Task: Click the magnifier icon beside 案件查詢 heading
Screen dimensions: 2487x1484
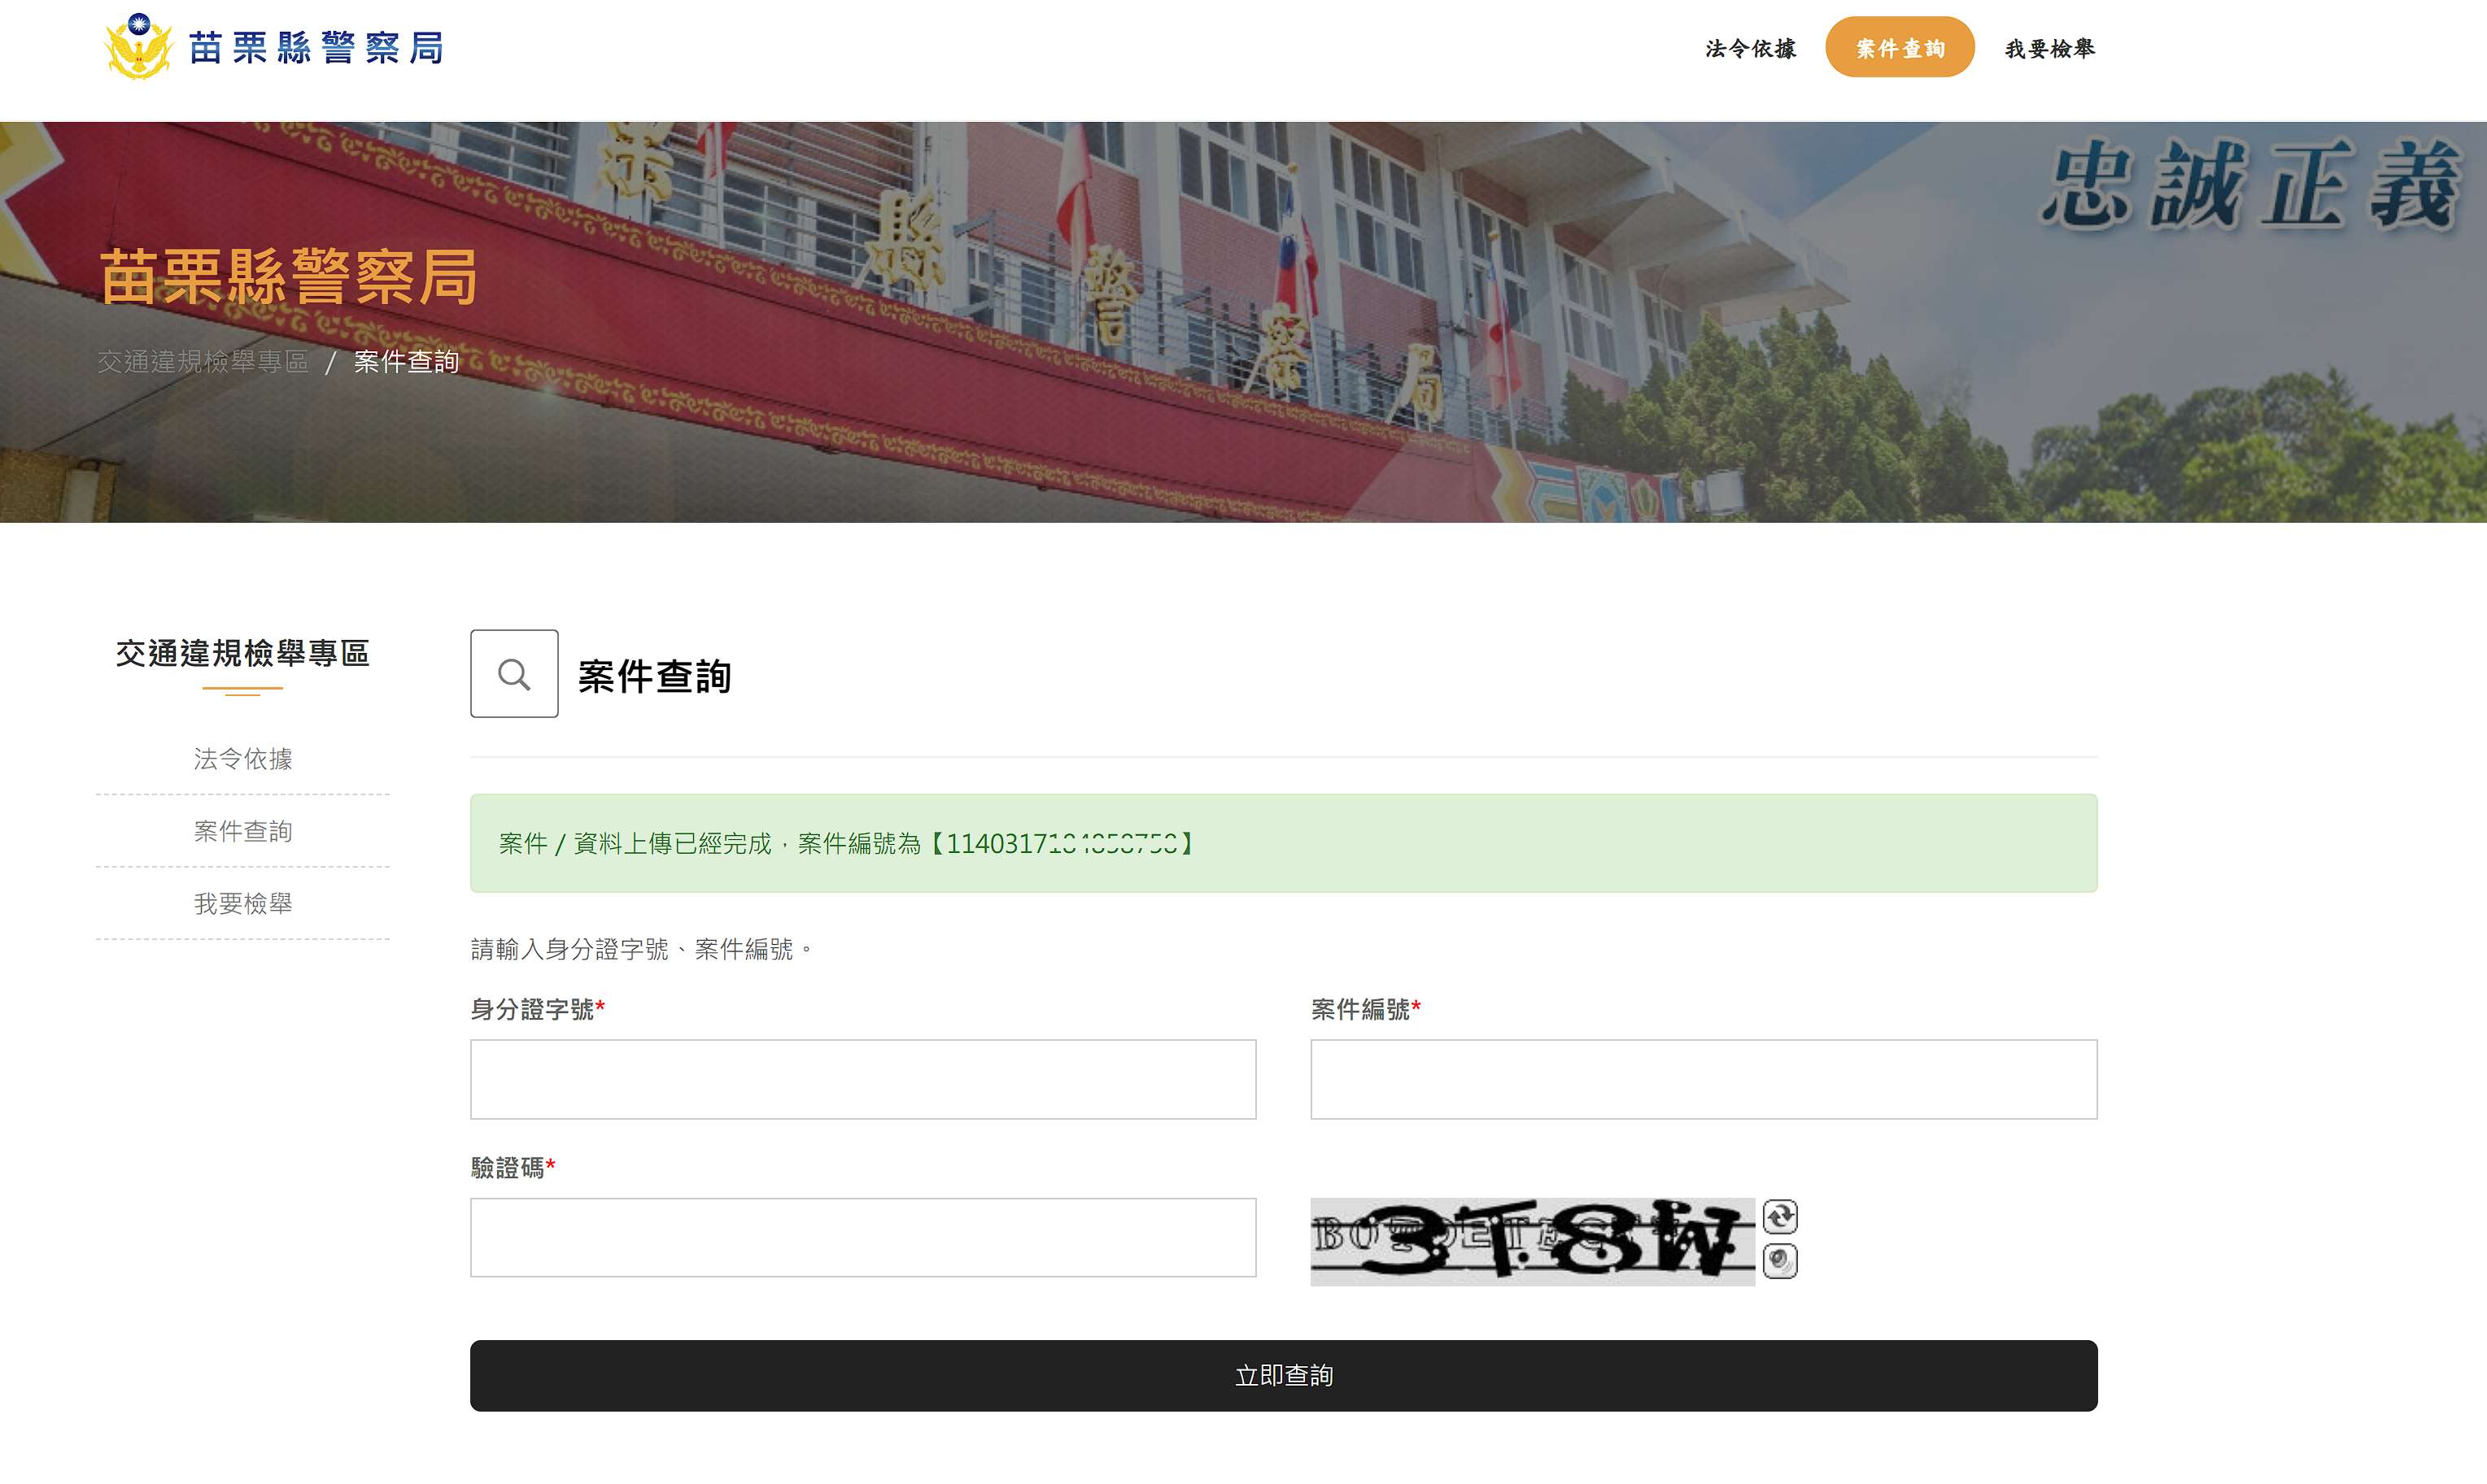Action: tap(514, 673)
